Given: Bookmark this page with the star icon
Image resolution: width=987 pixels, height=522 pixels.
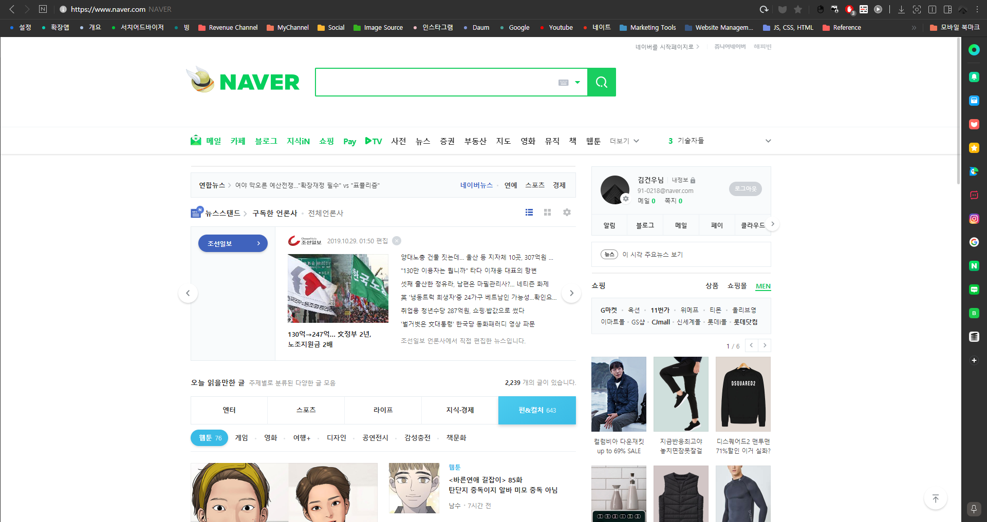Looking at the screenshot, I should 798,9.
